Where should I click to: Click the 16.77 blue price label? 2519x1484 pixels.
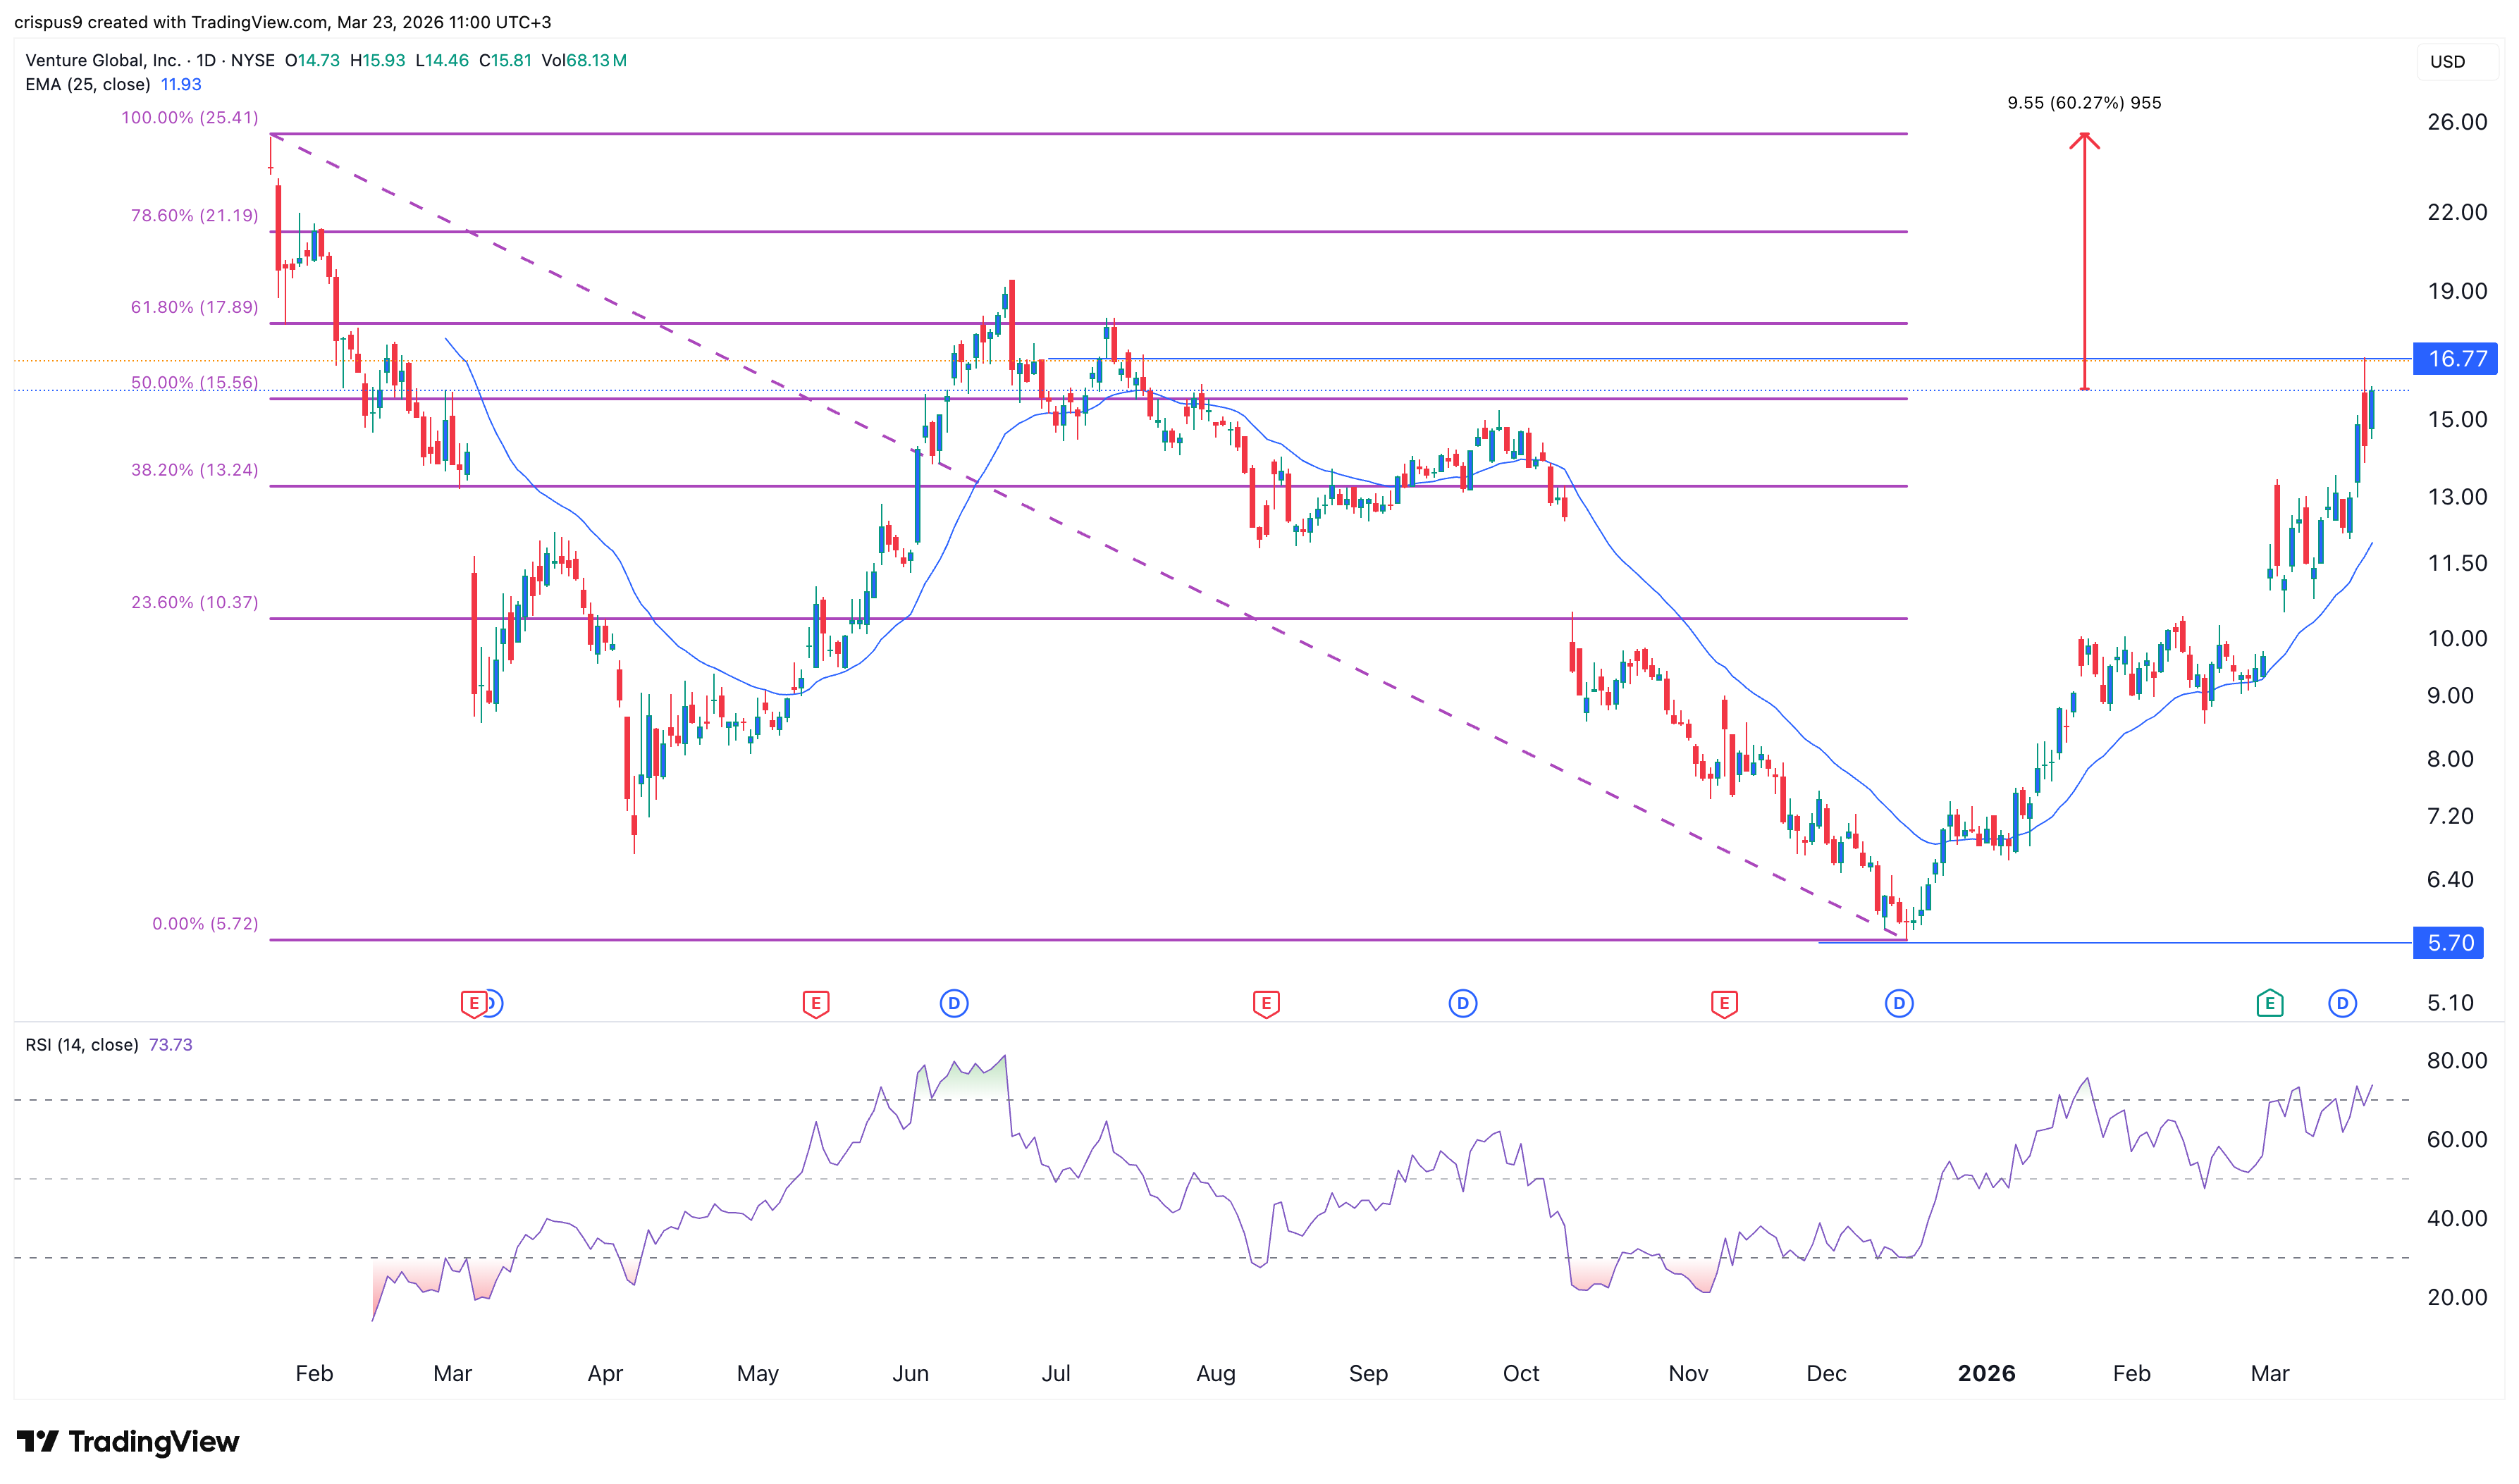[2455, 359]
